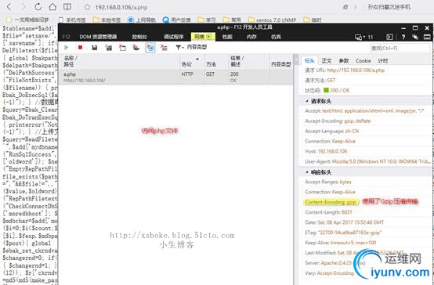Focus the 查找(Ctrl+F) search field
This screenshot has height=285, width=434.
tap(400, 48)
